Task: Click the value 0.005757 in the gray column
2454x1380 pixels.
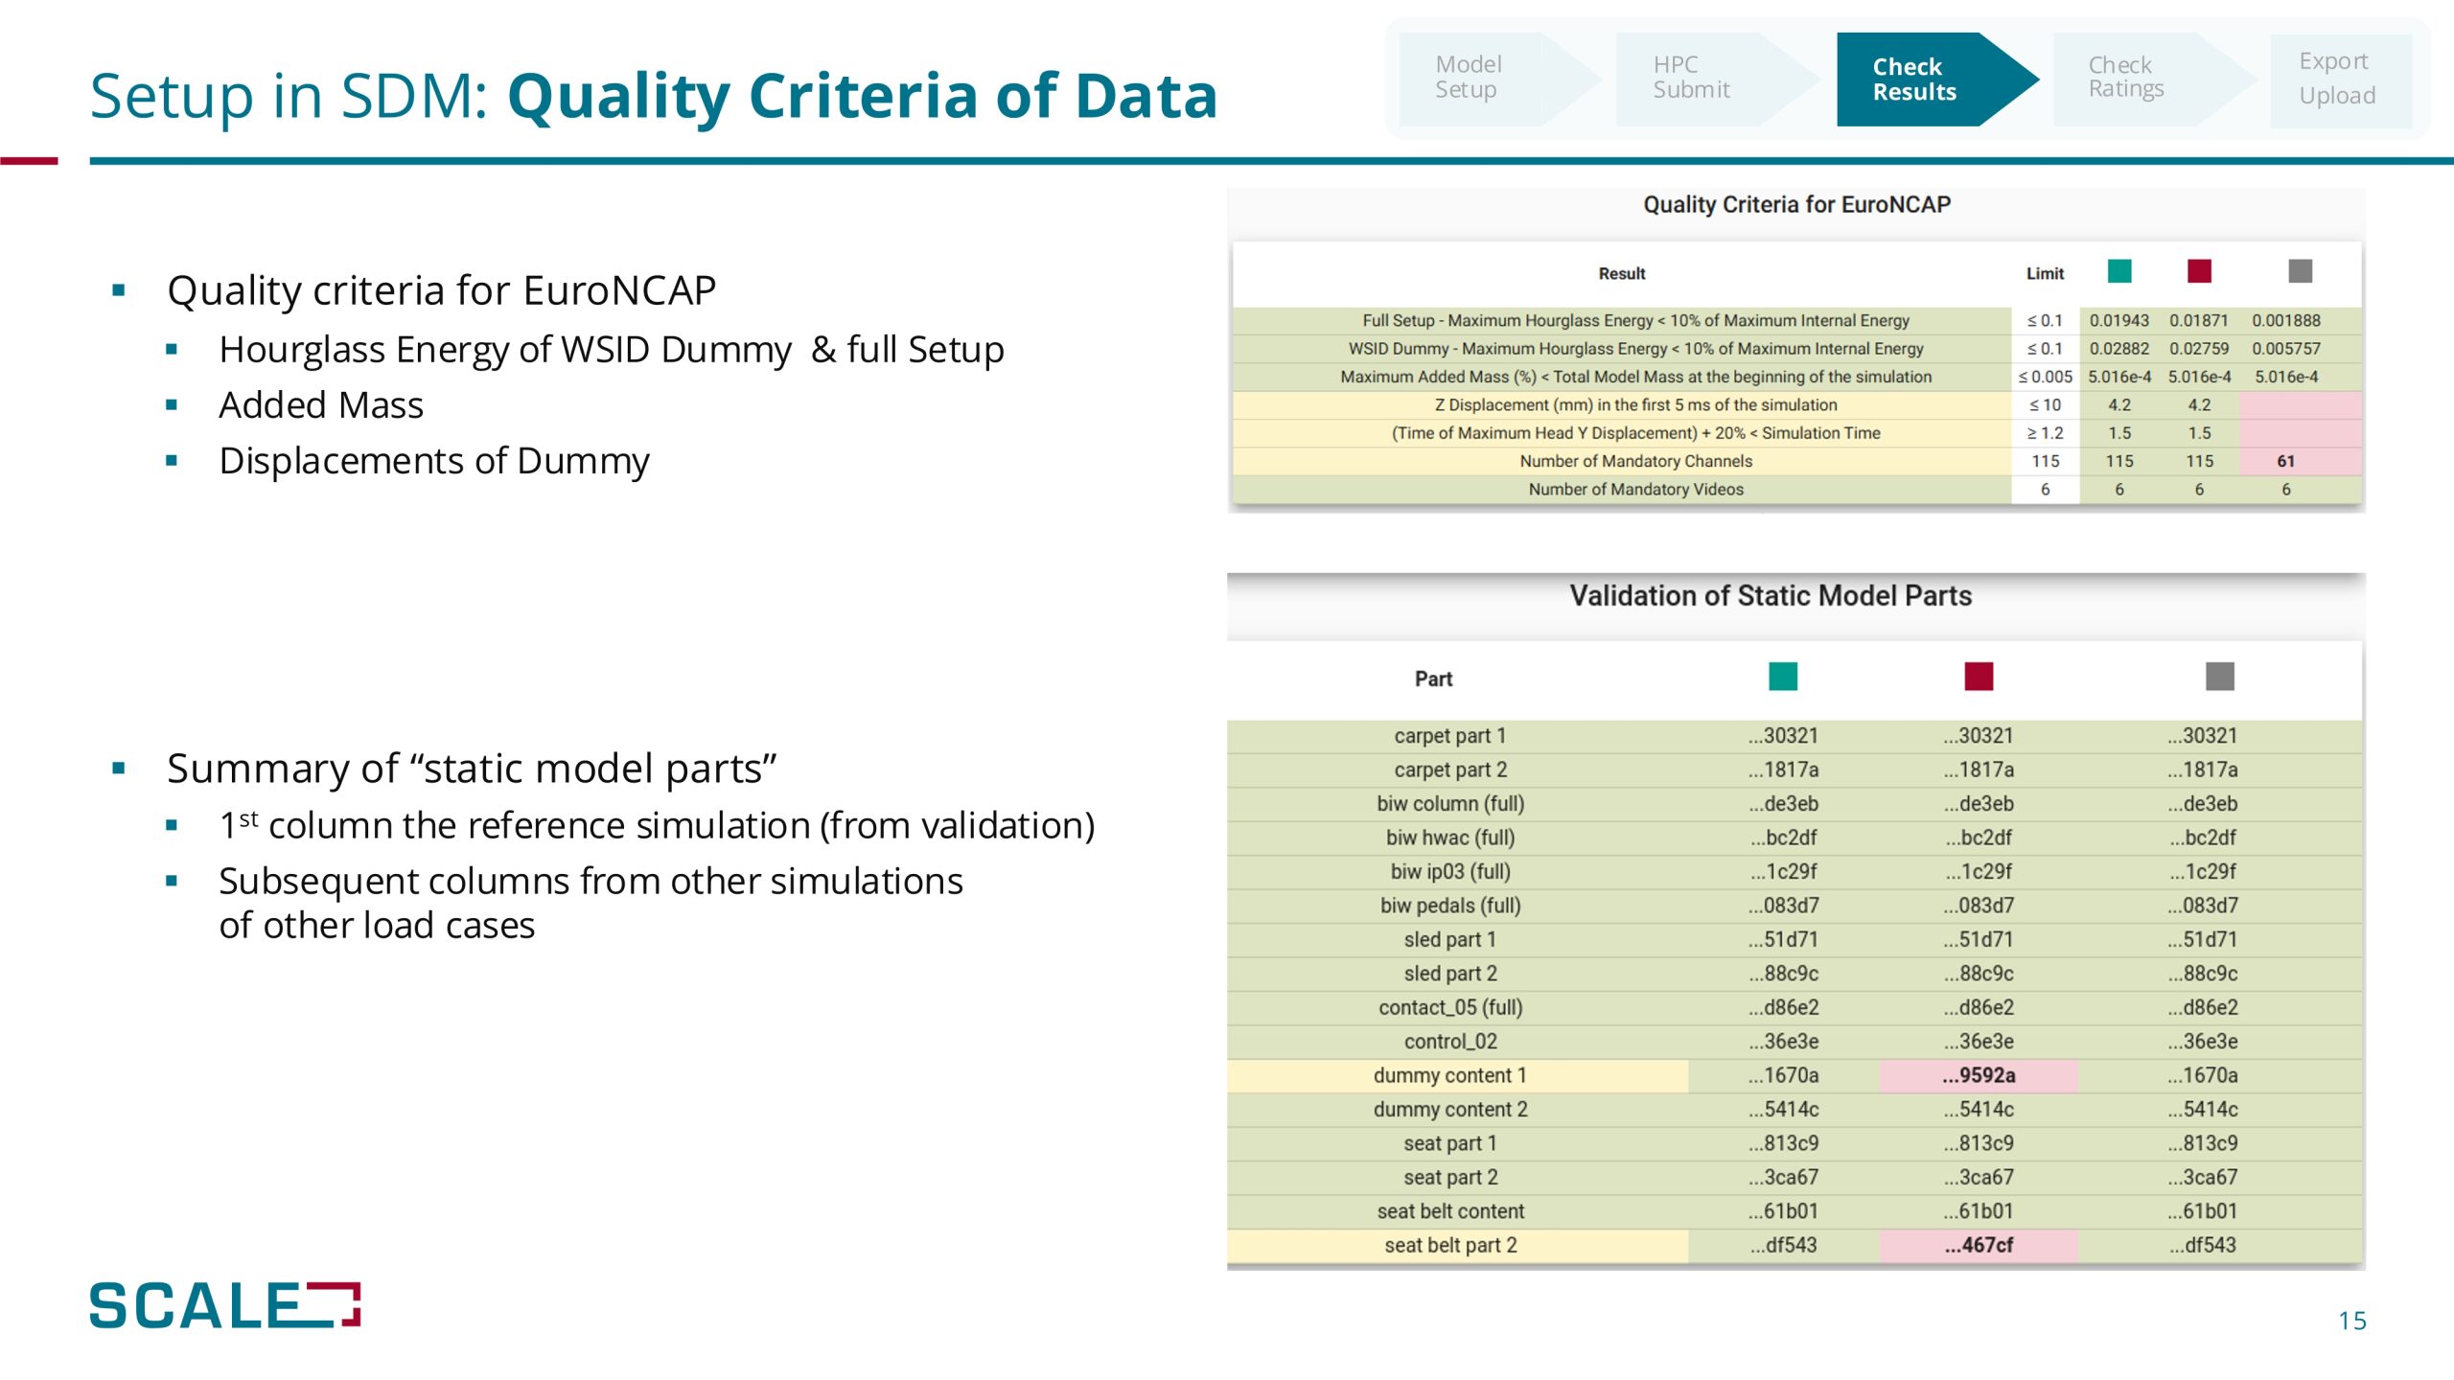Action: pyautogui.click(x=2285, y=349)
